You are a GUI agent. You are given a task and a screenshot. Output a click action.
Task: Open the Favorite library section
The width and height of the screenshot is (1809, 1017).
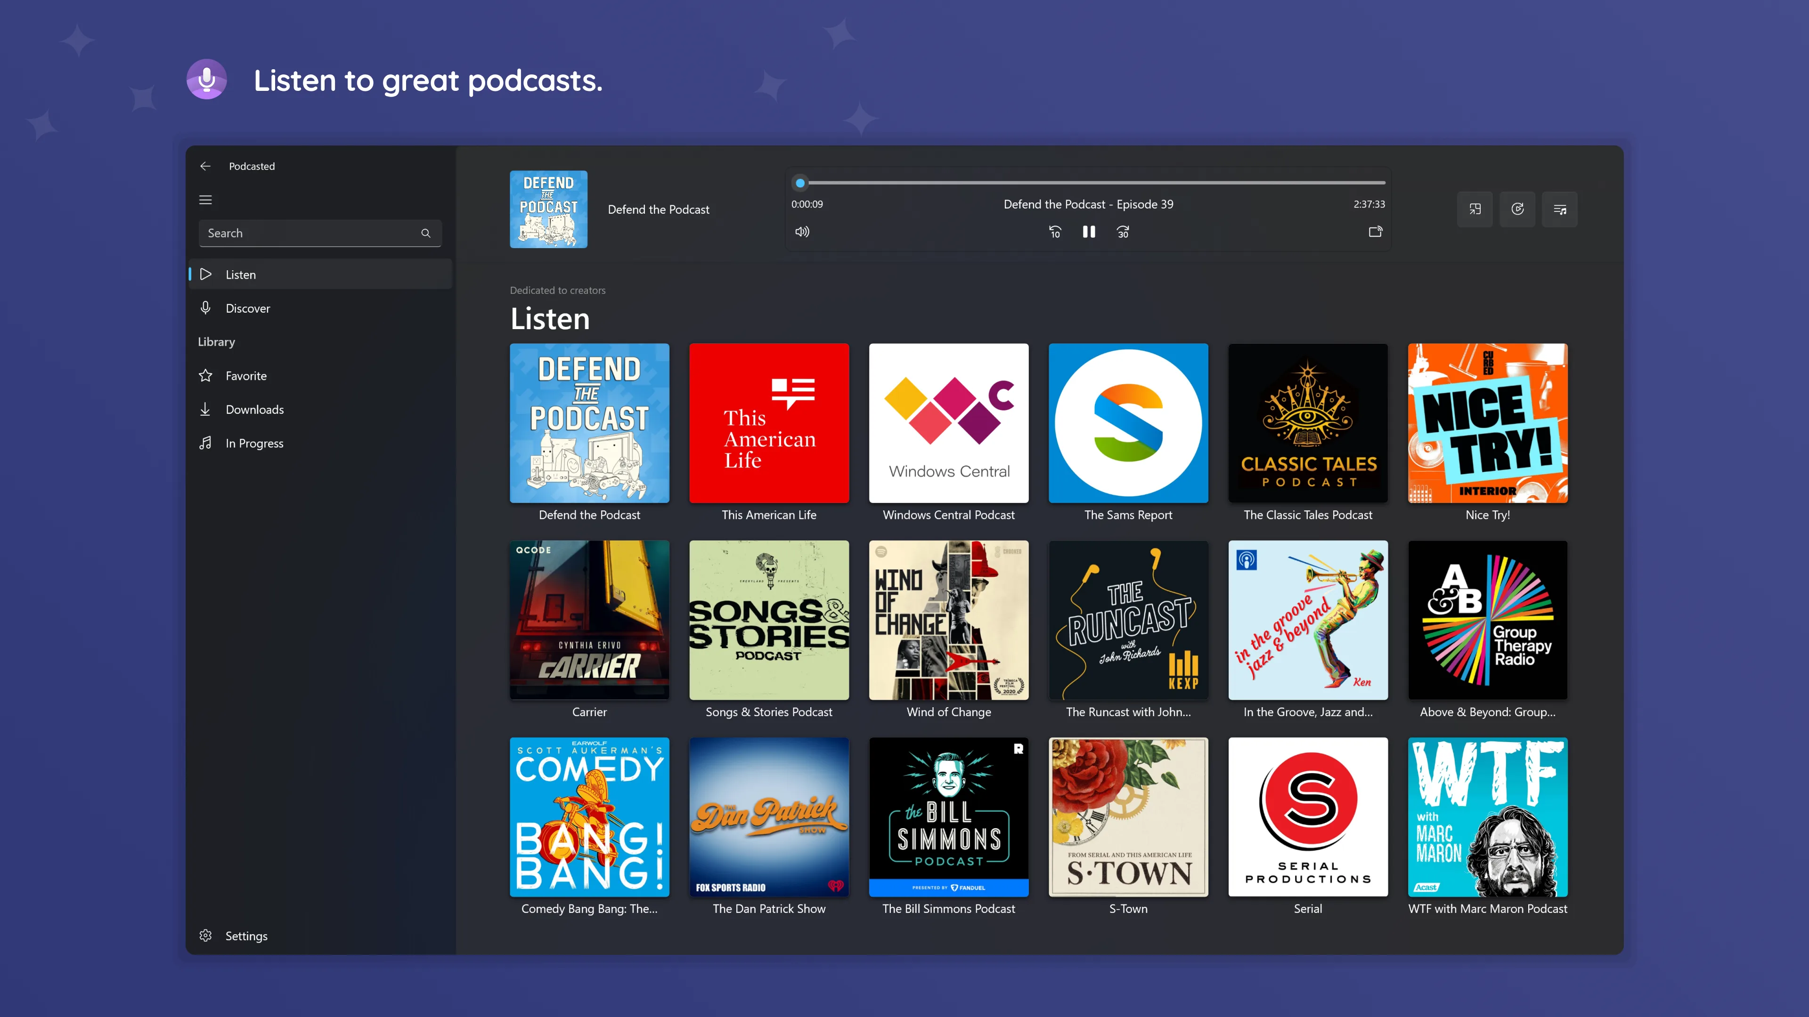(320, 376)
